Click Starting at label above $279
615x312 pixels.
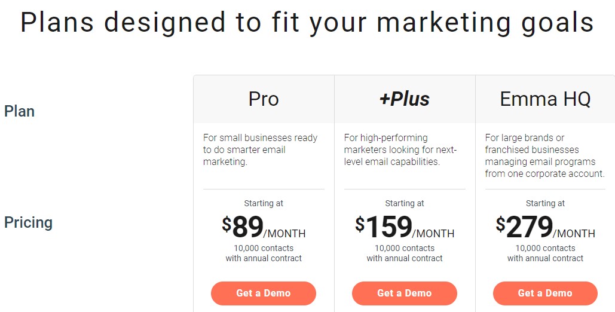pos(545,203)
